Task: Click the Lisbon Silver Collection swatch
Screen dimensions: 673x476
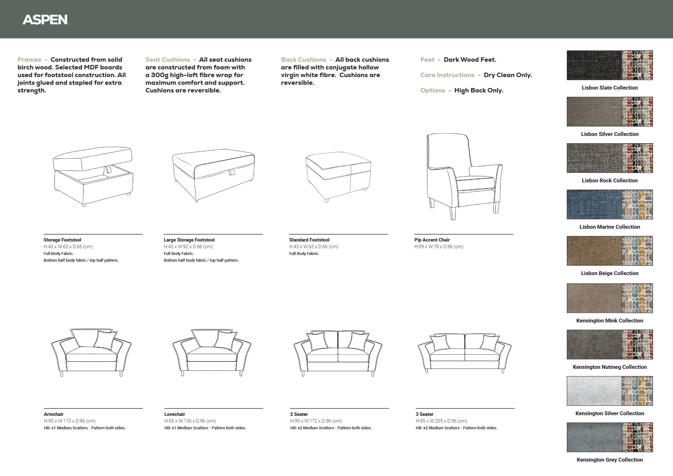Action: pos(609,112)
